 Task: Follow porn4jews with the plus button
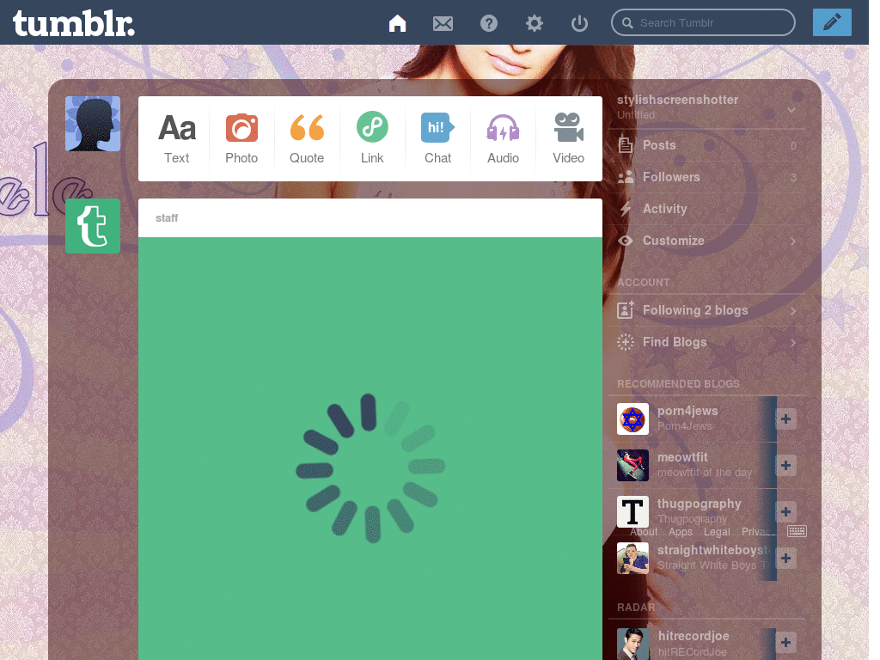785,419
